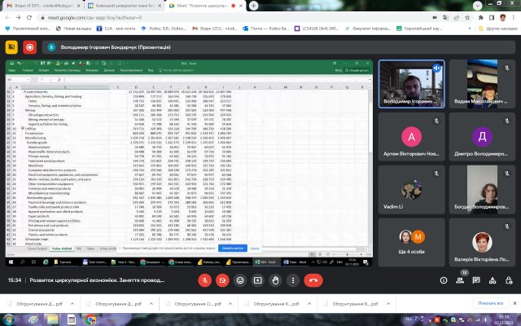Click the red recording indicator icon
521x326 pixels.
(x=31, y=47)
